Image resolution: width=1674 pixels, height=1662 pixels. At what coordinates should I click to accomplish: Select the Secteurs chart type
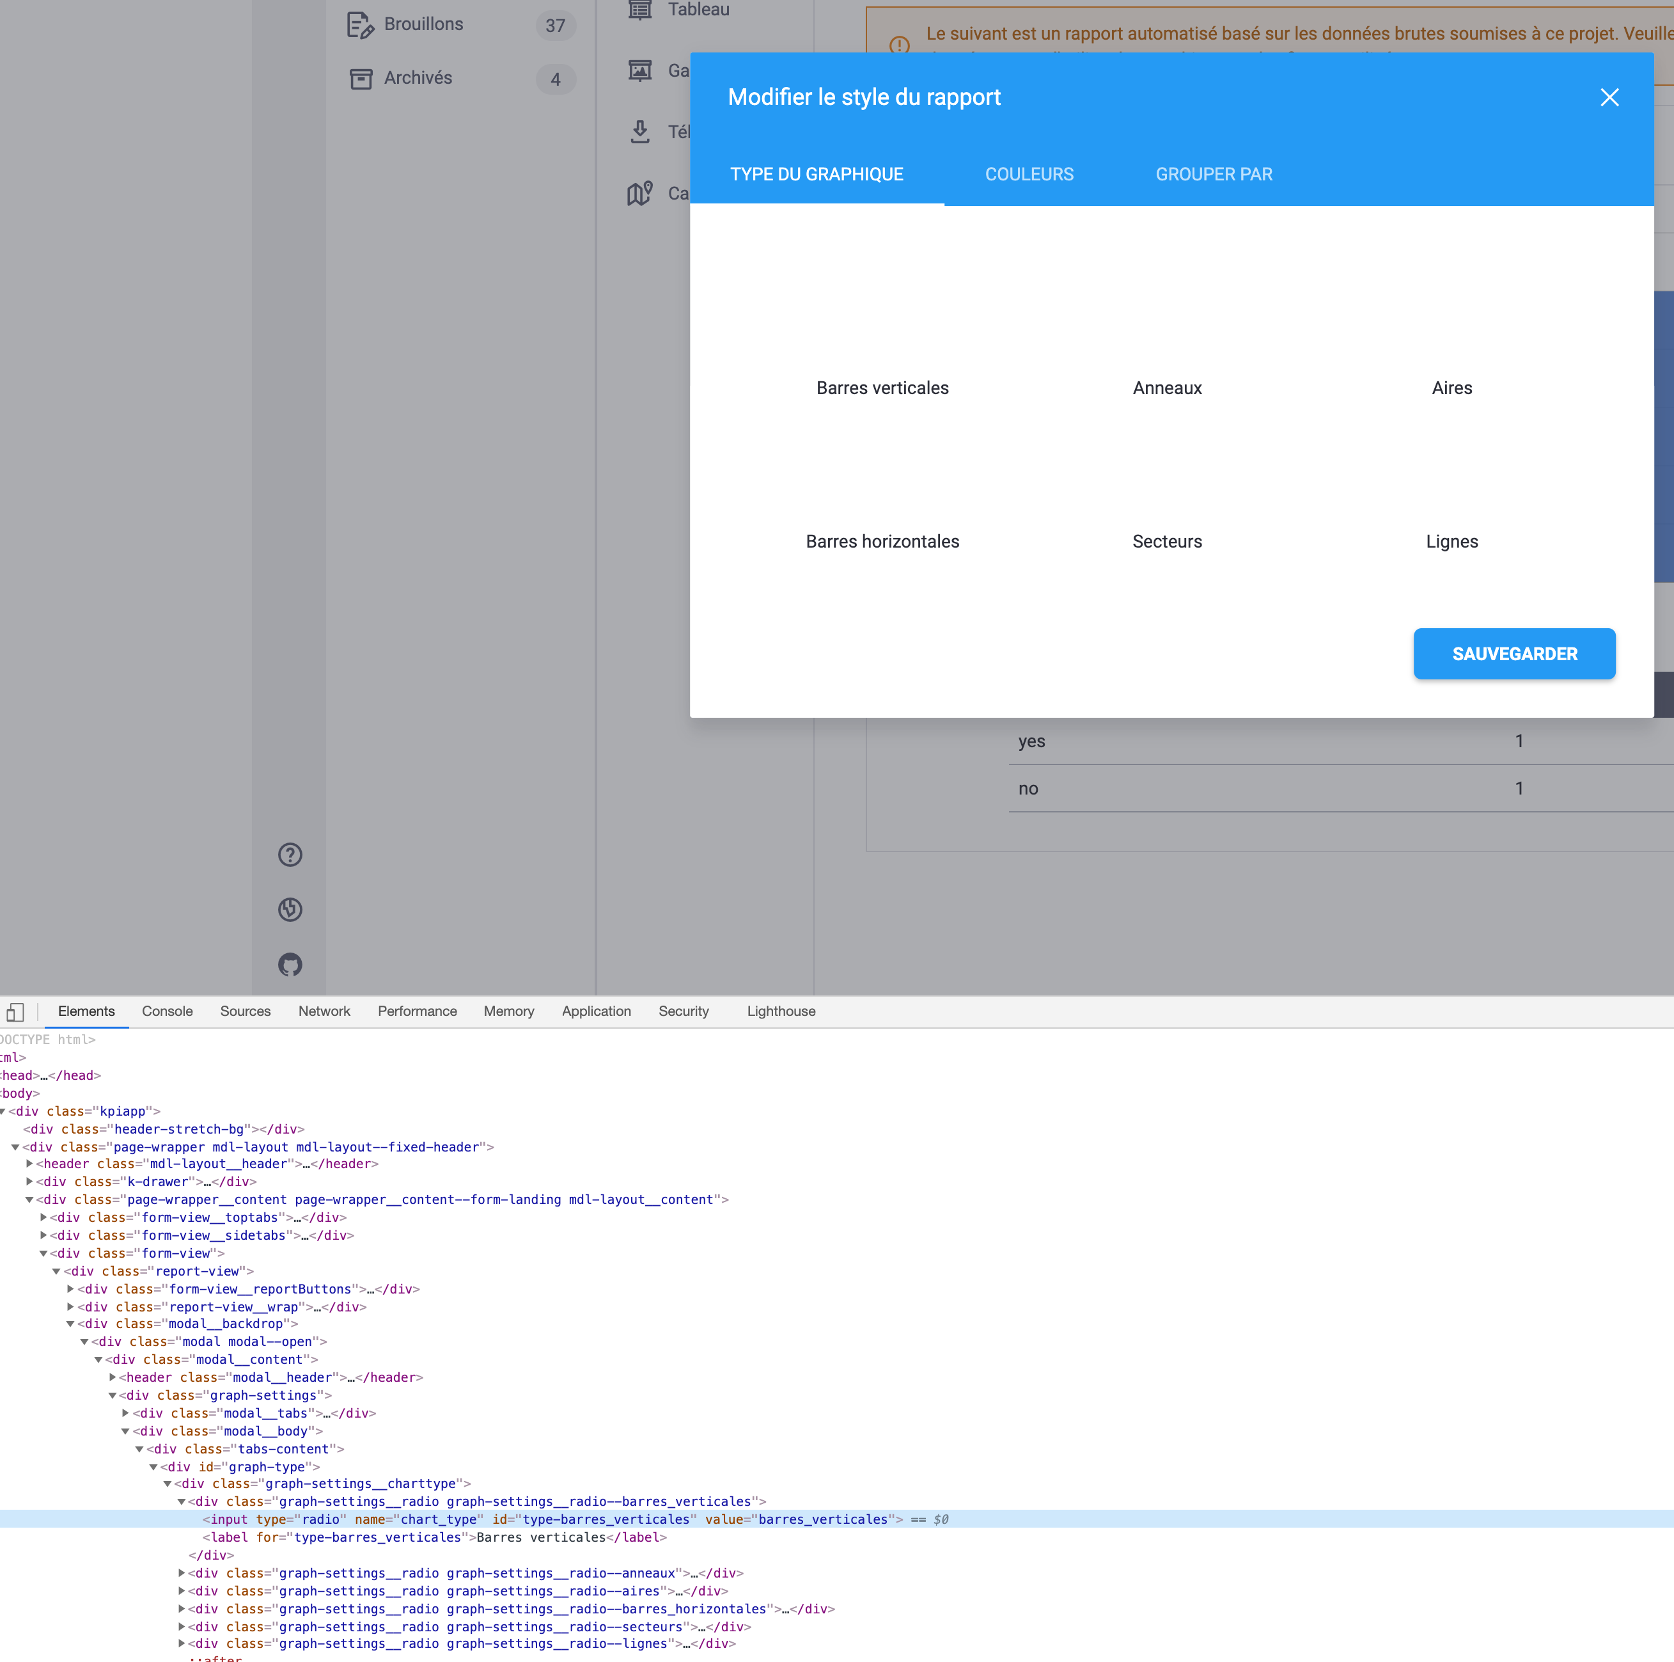[x=1167, y=541]
